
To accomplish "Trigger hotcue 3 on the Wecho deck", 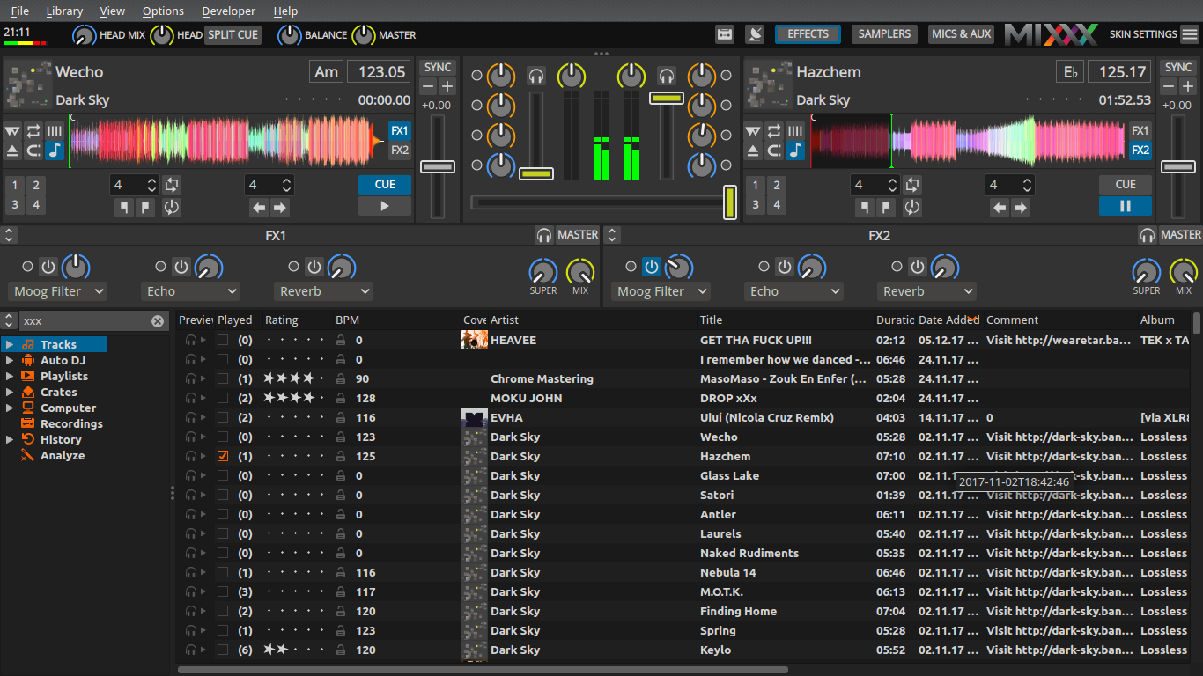I will [x=14, y=204].
